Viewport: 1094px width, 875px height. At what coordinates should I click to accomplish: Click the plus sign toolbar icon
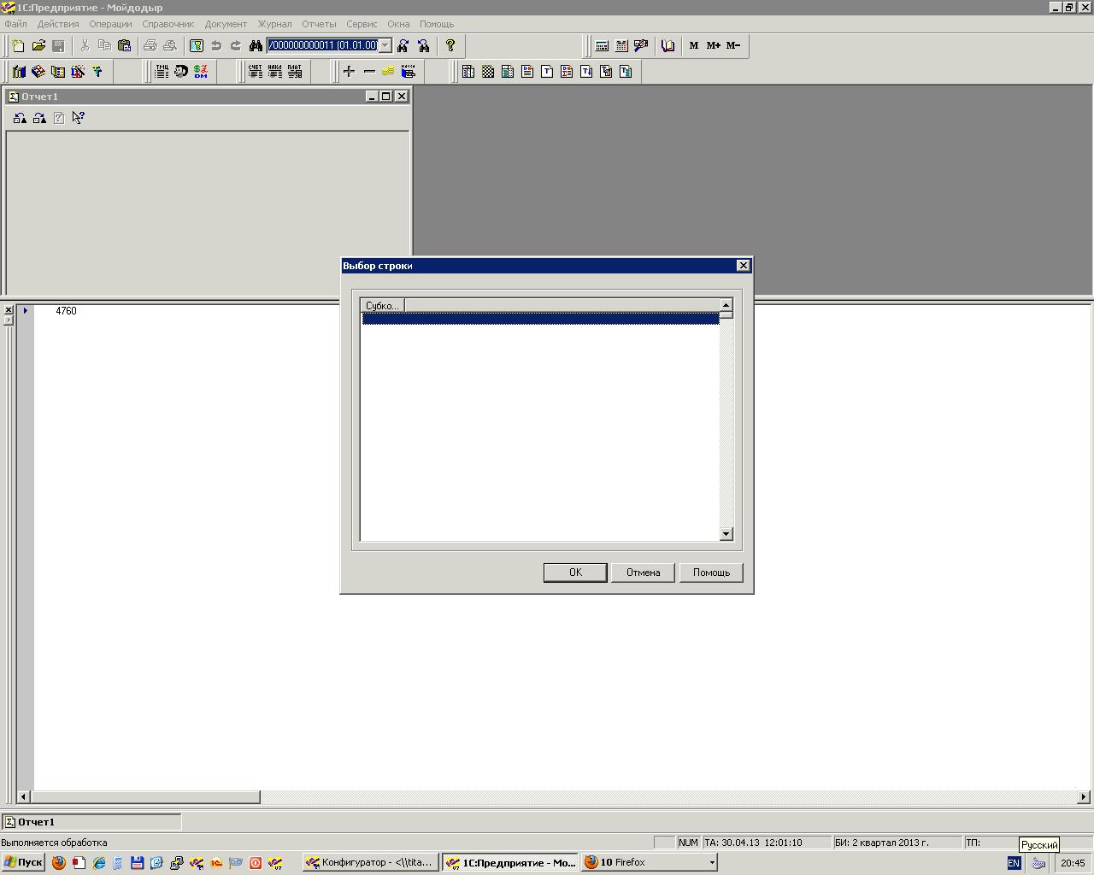[349, 72]
